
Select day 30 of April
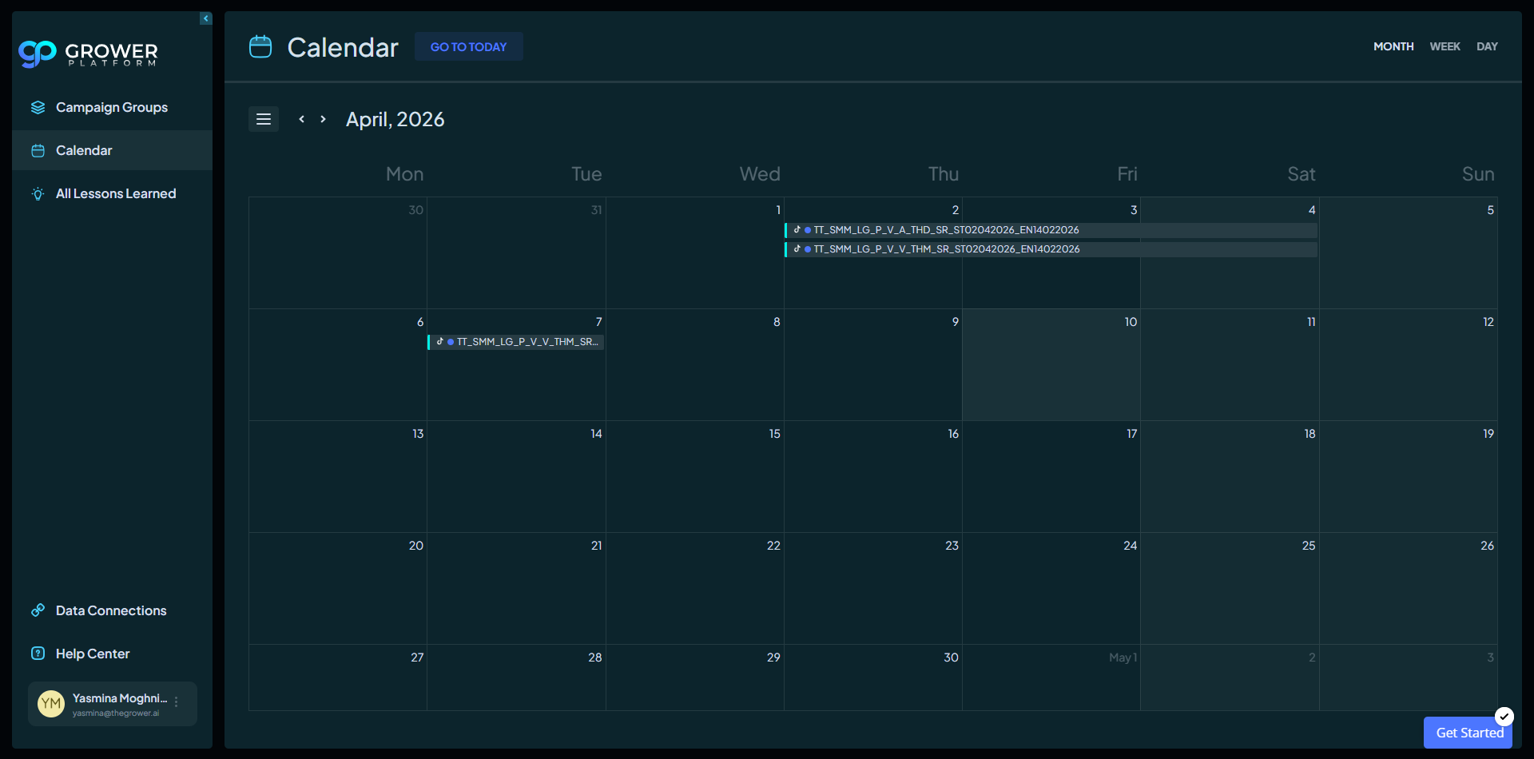pyautogui.click(x=873, y=678)
